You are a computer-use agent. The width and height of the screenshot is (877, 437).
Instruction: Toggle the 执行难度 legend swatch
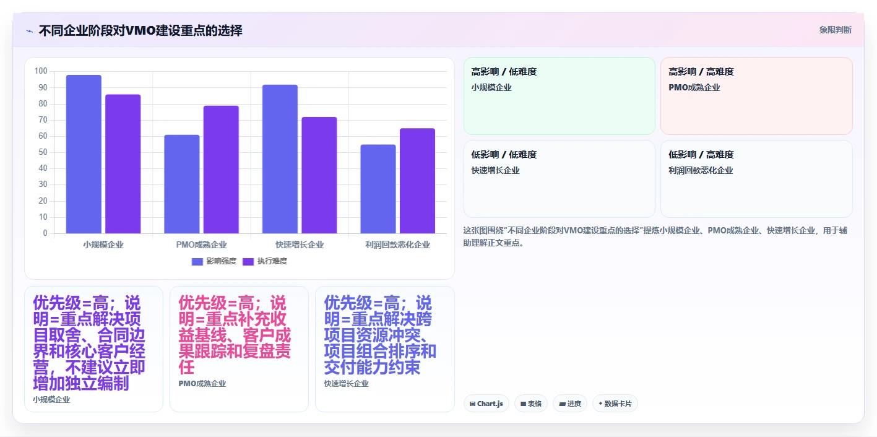click(x=248, y=261)
